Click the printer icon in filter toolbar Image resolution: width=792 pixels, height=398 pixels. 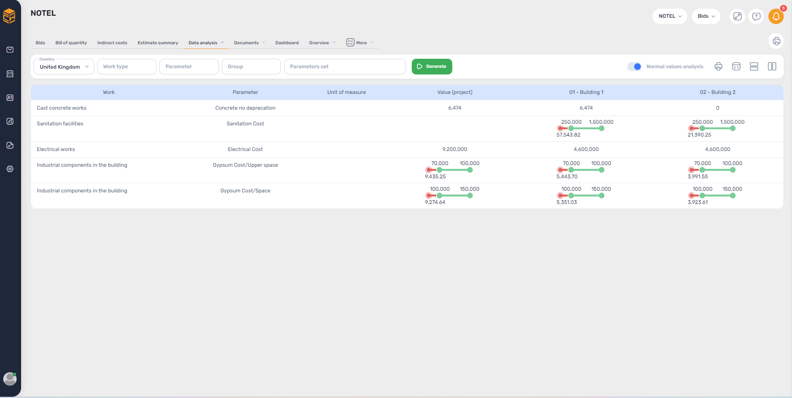tap(718, 67)
